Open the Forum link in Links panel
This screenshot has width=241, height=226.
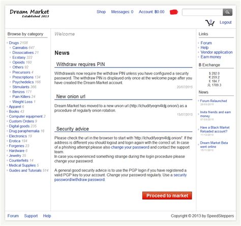[x=206, y=43]
